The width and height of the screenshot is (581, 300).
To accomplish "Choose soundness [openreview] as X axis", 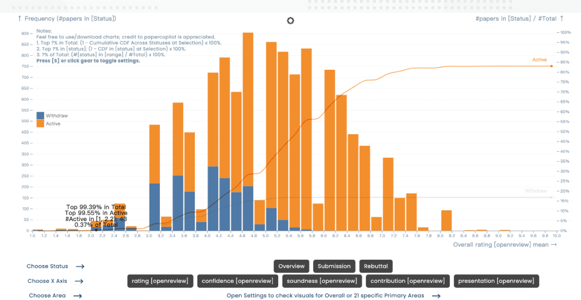I will click(322, 281).
